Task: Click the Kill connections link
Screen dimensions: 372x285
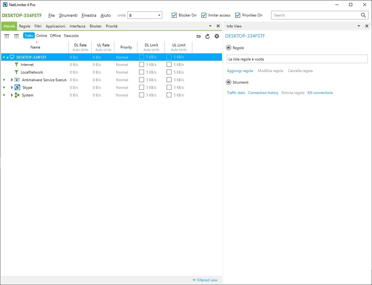Action: click(x=320, y=93)
